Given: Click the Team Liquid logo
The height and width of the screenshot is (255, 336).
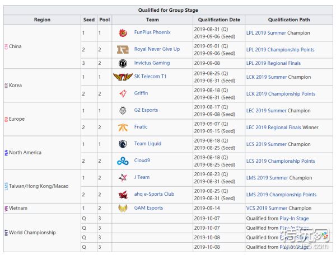Looking at the screenshot, I should pos(123,144).
